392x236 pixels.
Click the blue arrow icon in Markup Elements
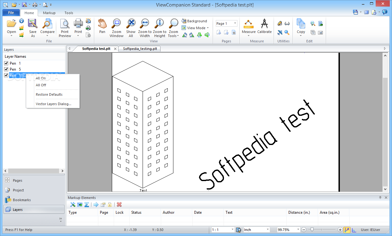click(x=96, y=205)
